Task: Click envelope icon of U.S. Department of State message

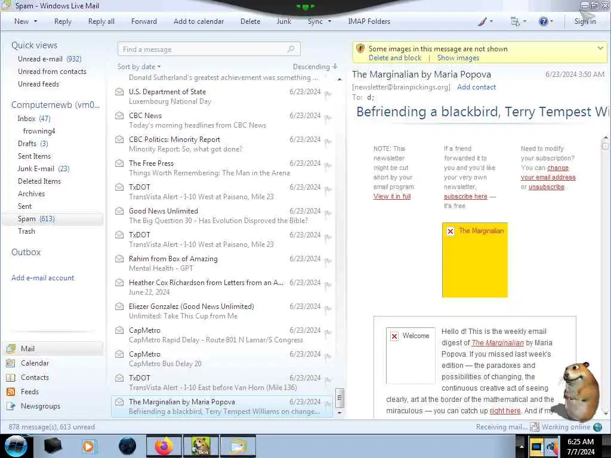Action: (119, 92)
